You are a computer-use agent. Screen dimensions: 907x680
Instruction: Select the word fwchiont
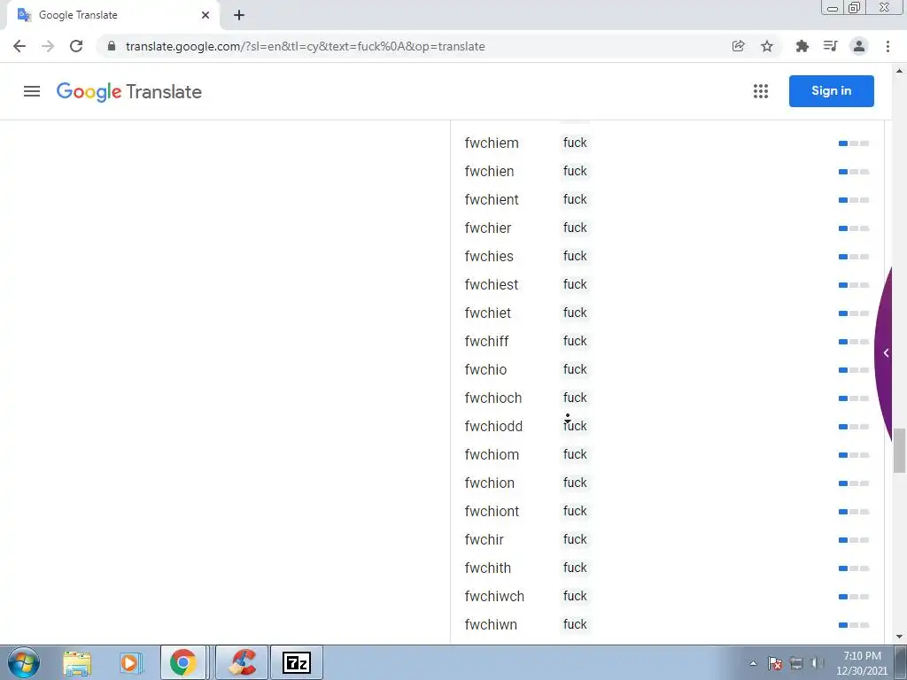click(x=492, y=511)
